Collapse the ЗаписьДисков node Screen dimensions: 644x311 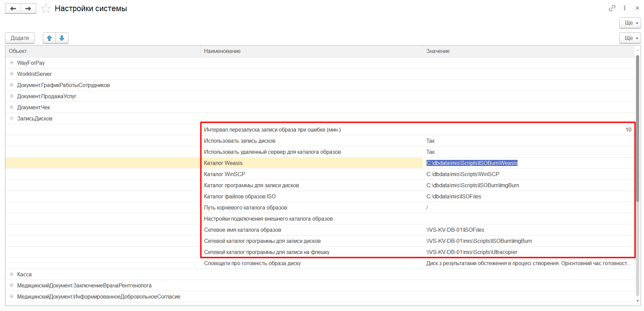pyautogui.click(x=12, y=118)
